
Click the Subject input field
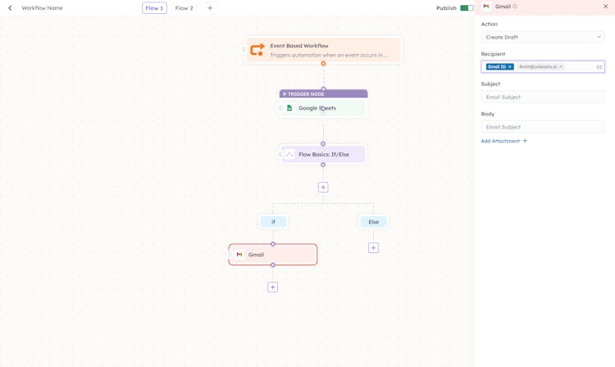543,97
